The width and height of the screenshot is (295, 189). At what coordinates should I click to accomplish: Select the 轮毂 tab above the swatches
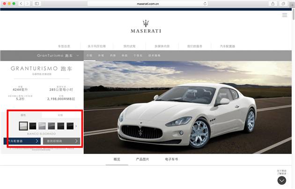tap(60, 115)
